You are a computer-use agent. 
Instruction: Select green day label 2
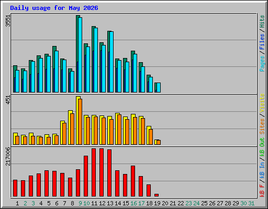pos(25,203)
